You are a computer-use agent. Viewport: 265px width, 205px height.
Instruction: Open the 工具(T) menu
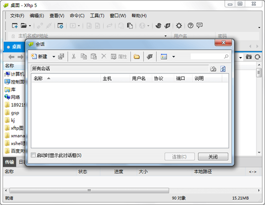(x=97, y=16)
